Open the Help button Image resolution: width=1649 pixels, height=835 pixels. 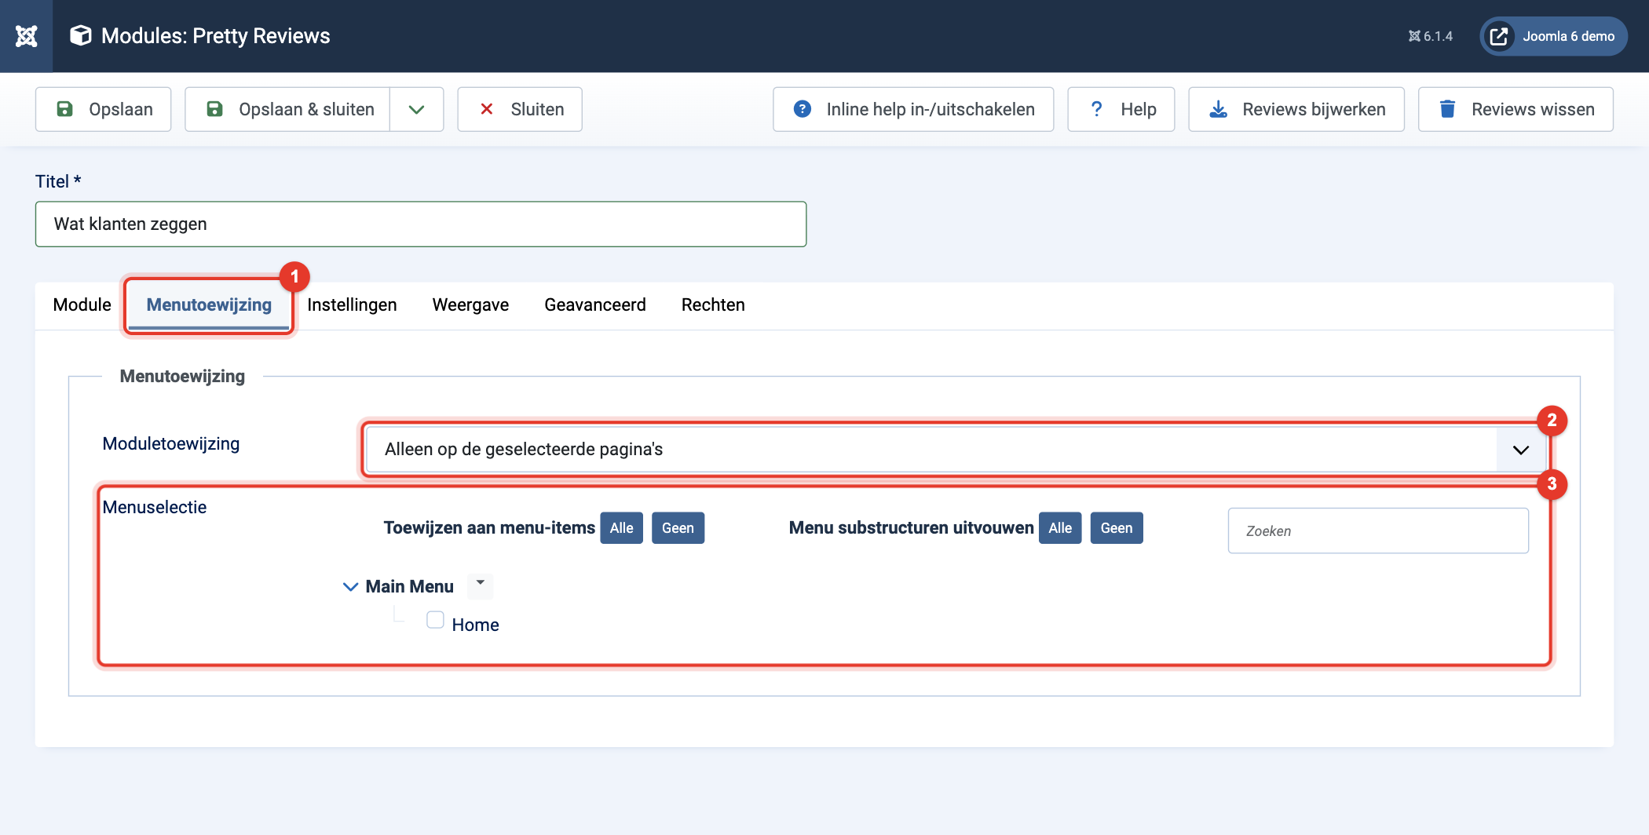pyautogui.click(x=1121, y=109)
